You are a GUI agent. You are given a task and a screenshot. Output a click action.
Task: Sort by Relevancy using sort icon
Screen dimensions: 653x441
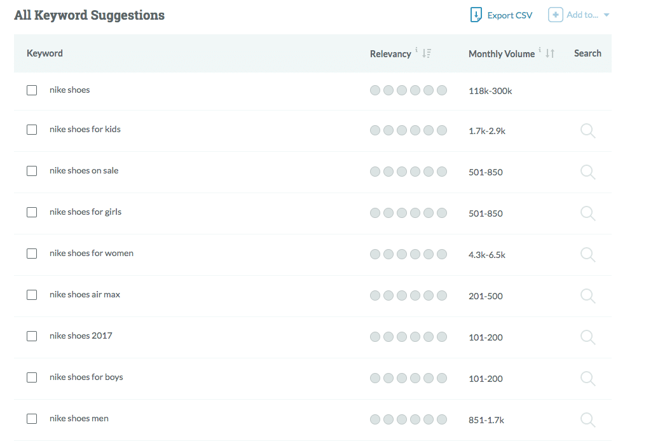(427, 53)
